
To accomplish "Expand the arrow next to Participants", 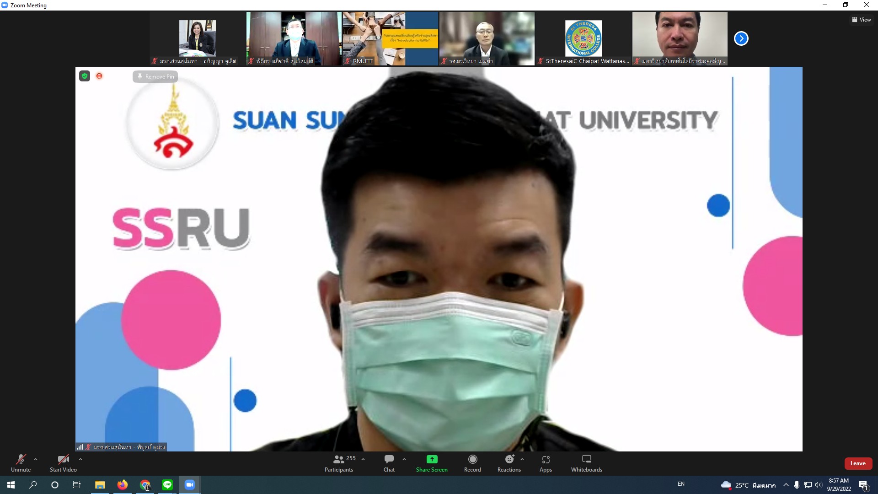I will tap(363, 459).
